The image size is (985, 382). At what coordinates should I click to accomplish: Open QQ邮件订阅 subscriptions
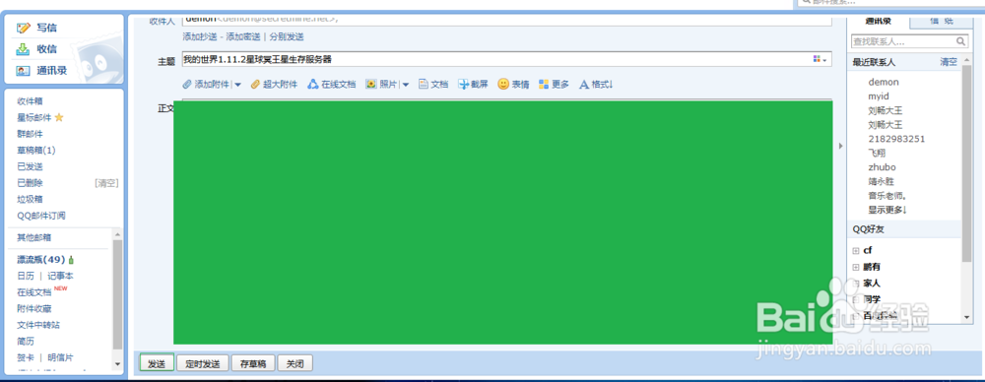pos(41,216)
